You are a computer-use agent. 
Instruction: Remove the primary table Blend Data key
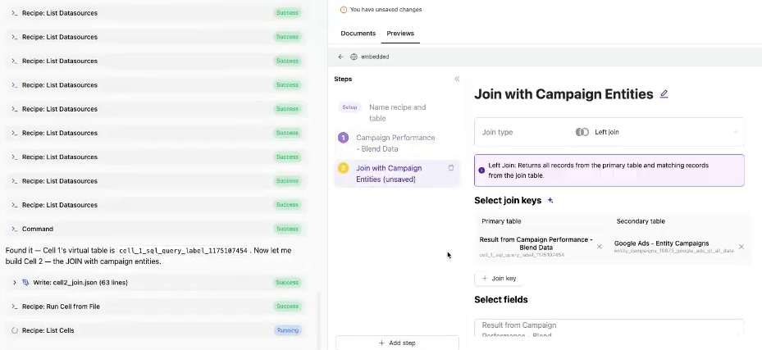coord(599,247)
